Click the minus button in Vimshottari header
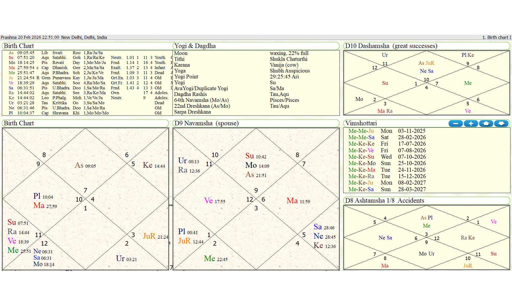Screen dimensions: 512x288 click(455, 123)
